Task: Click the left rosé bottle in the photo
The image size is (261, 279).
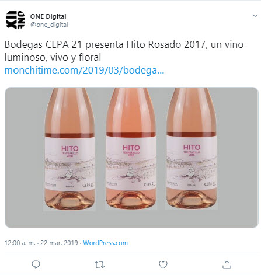Action: click(x=69, y=149)
